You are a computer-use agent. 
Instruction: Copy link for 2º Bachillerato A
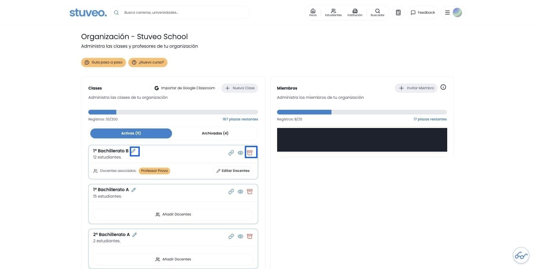coord(231,236)
